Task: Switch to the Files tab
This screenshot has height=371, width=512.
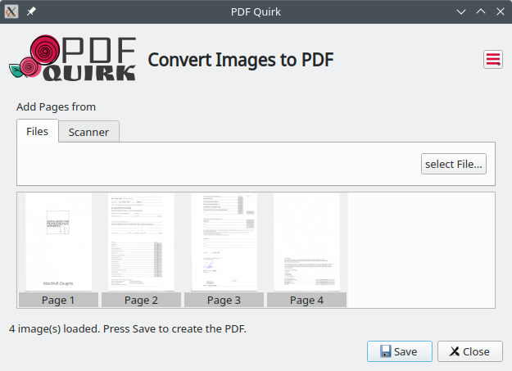Action: [x=37, y=131]
